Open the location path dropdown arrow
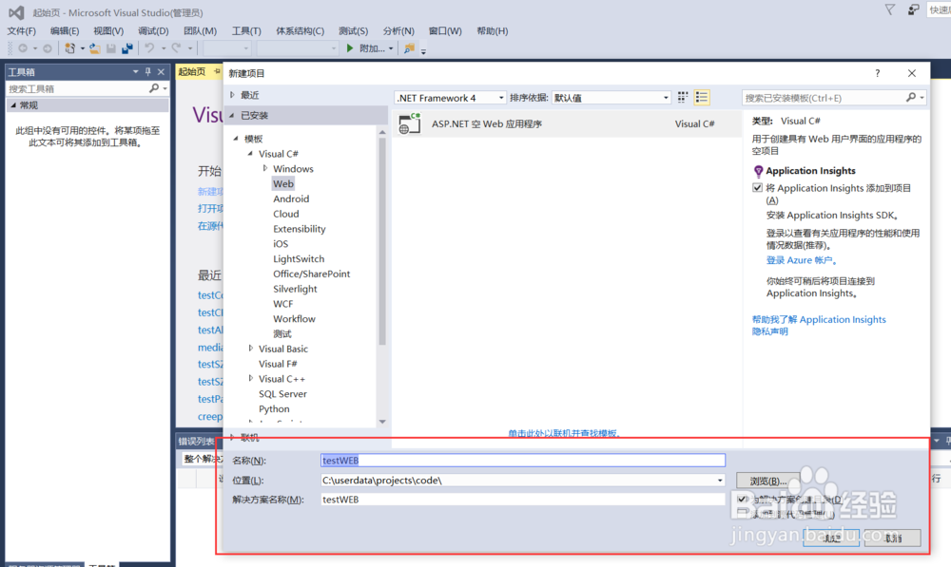 tap(720, 481)
